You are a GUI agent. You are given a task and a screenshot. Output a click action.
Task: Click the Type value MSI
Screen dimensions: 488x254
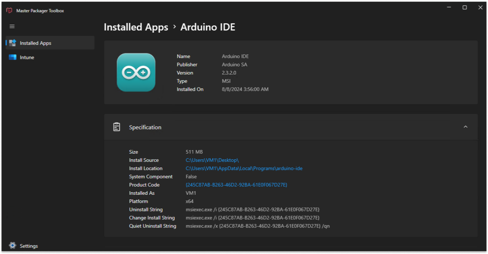[x=226, y=81]
